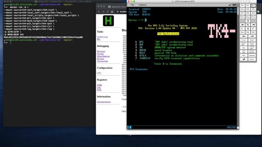Click the PF5 key on keypad
Viewport: 262px width, 147px height.
tap(248, 9)
